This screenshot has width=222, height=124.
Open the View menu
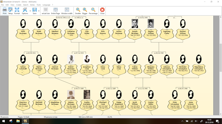coord(12,5)
